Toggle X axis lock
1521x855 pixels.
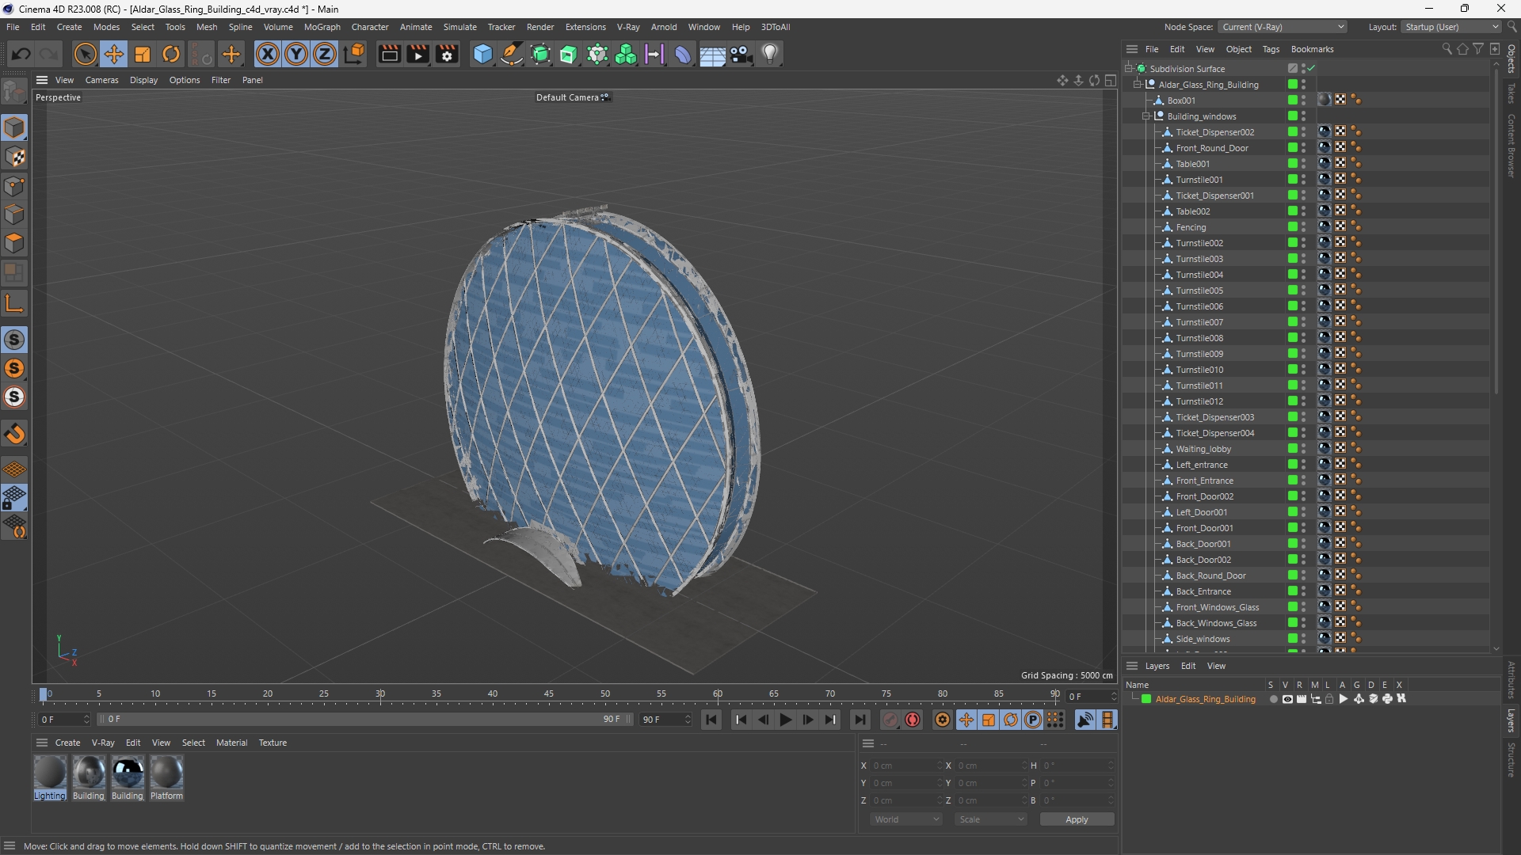[x=268, y=54]
